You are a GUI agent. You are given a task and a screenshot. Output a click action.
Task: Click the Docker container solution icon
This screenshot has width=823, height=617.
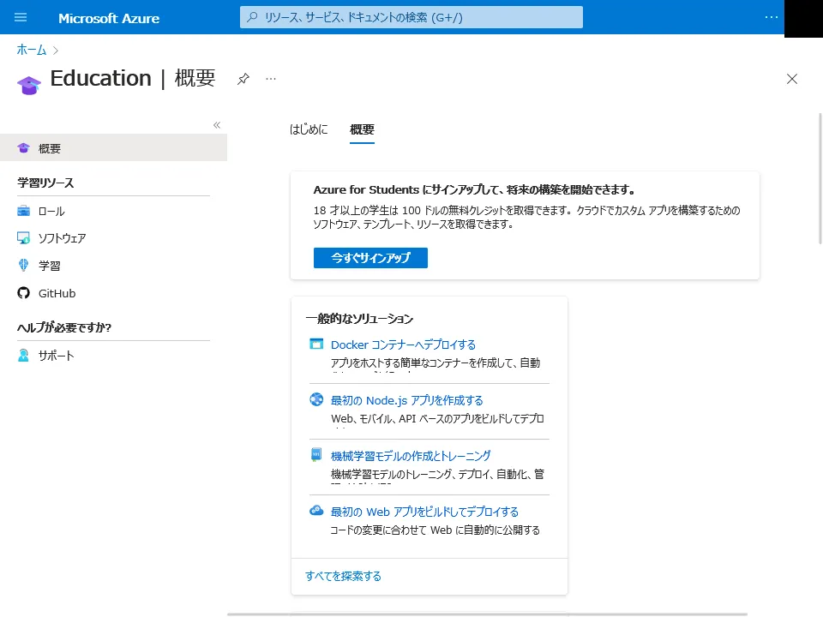coord(316,344)
